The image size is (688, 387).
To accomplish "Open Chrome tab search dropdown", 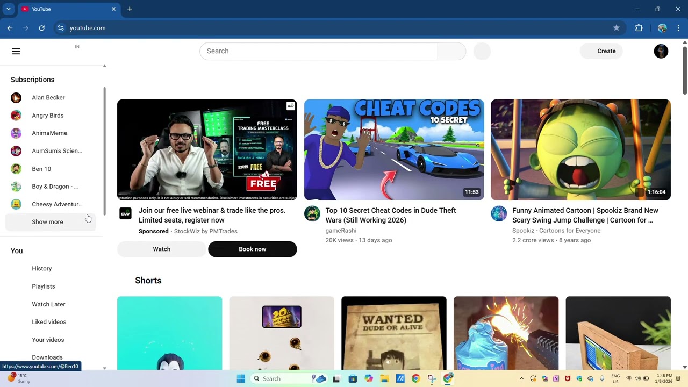I will 9,9.
